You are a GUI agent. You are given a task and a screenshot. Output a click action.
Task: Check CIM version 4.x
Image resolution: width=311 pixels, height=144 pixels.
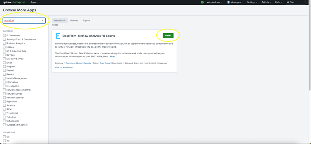pos(4,141)
